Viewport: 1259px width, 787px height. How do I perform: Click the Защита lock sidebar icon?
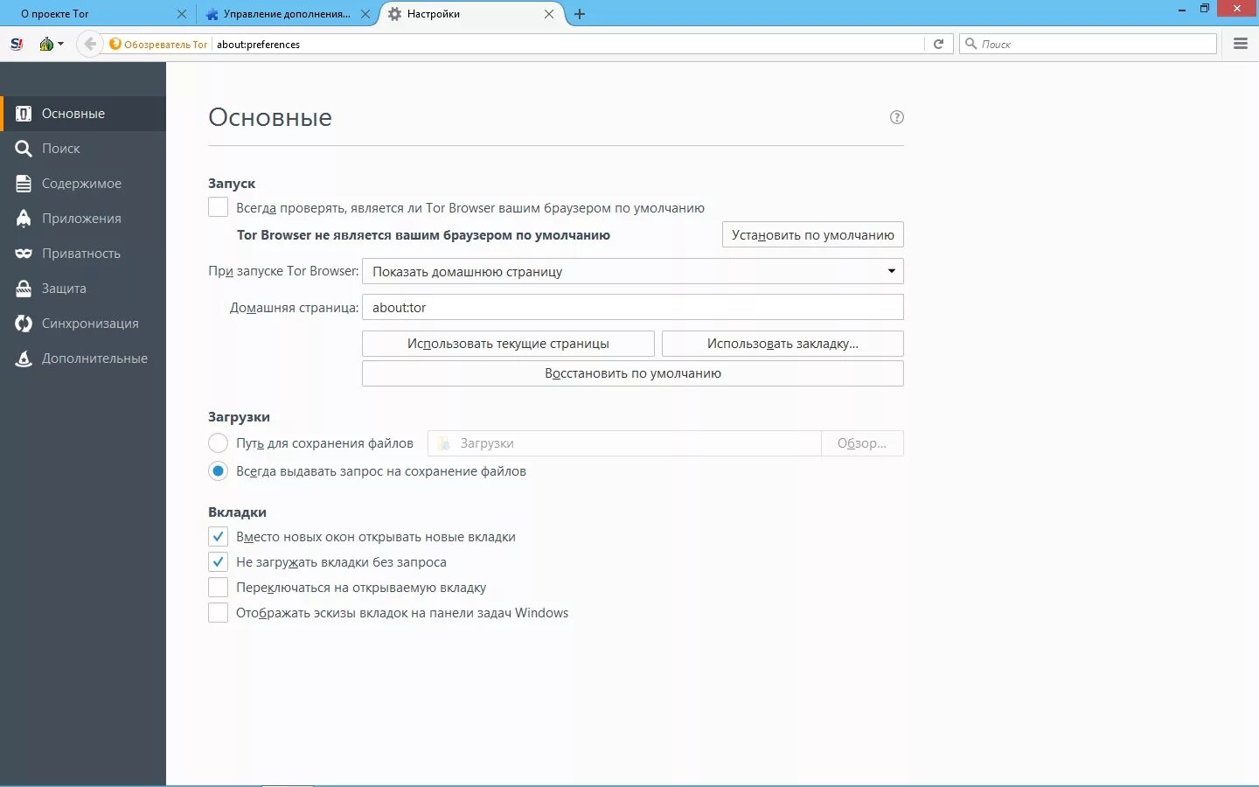pyautogui.click(x=24, y=289)
